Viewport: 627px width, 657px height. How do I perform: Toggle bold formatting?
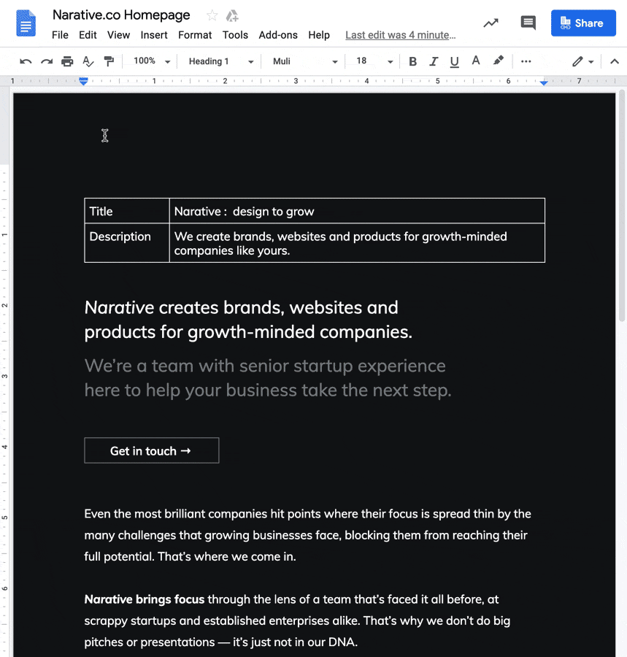click(412, 61)
